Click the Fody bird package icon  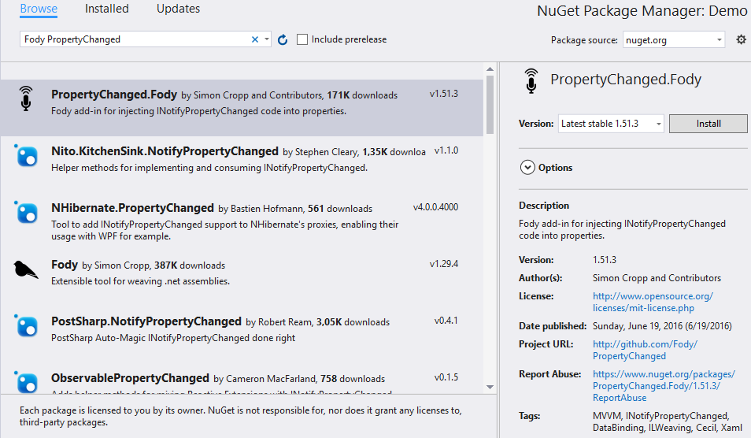[27, 270]
